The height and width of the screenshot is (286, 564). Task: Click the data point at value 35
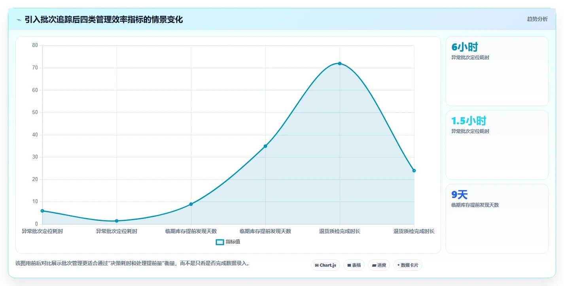265,146
